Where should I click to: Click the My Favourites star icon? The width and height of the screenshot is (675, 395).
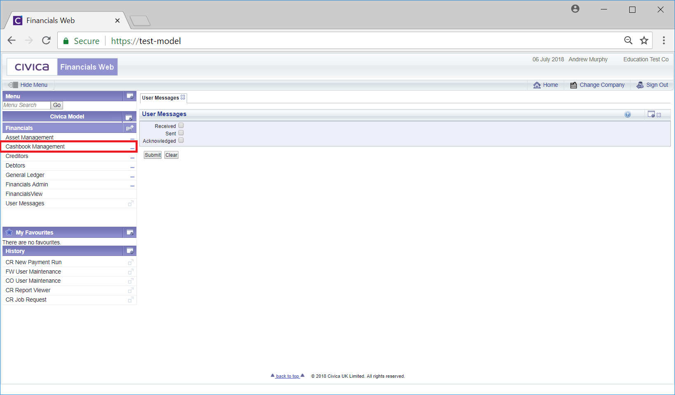[9, 232]
